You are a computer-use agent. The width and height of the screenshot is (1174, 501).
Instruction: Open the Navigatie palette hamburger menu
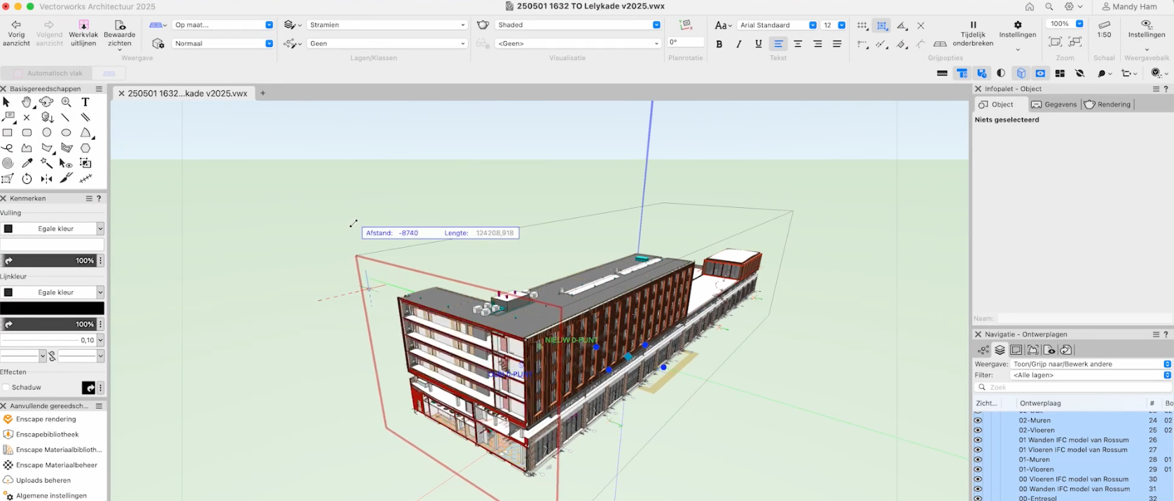pyautogui.click(x=1156, y=334)
